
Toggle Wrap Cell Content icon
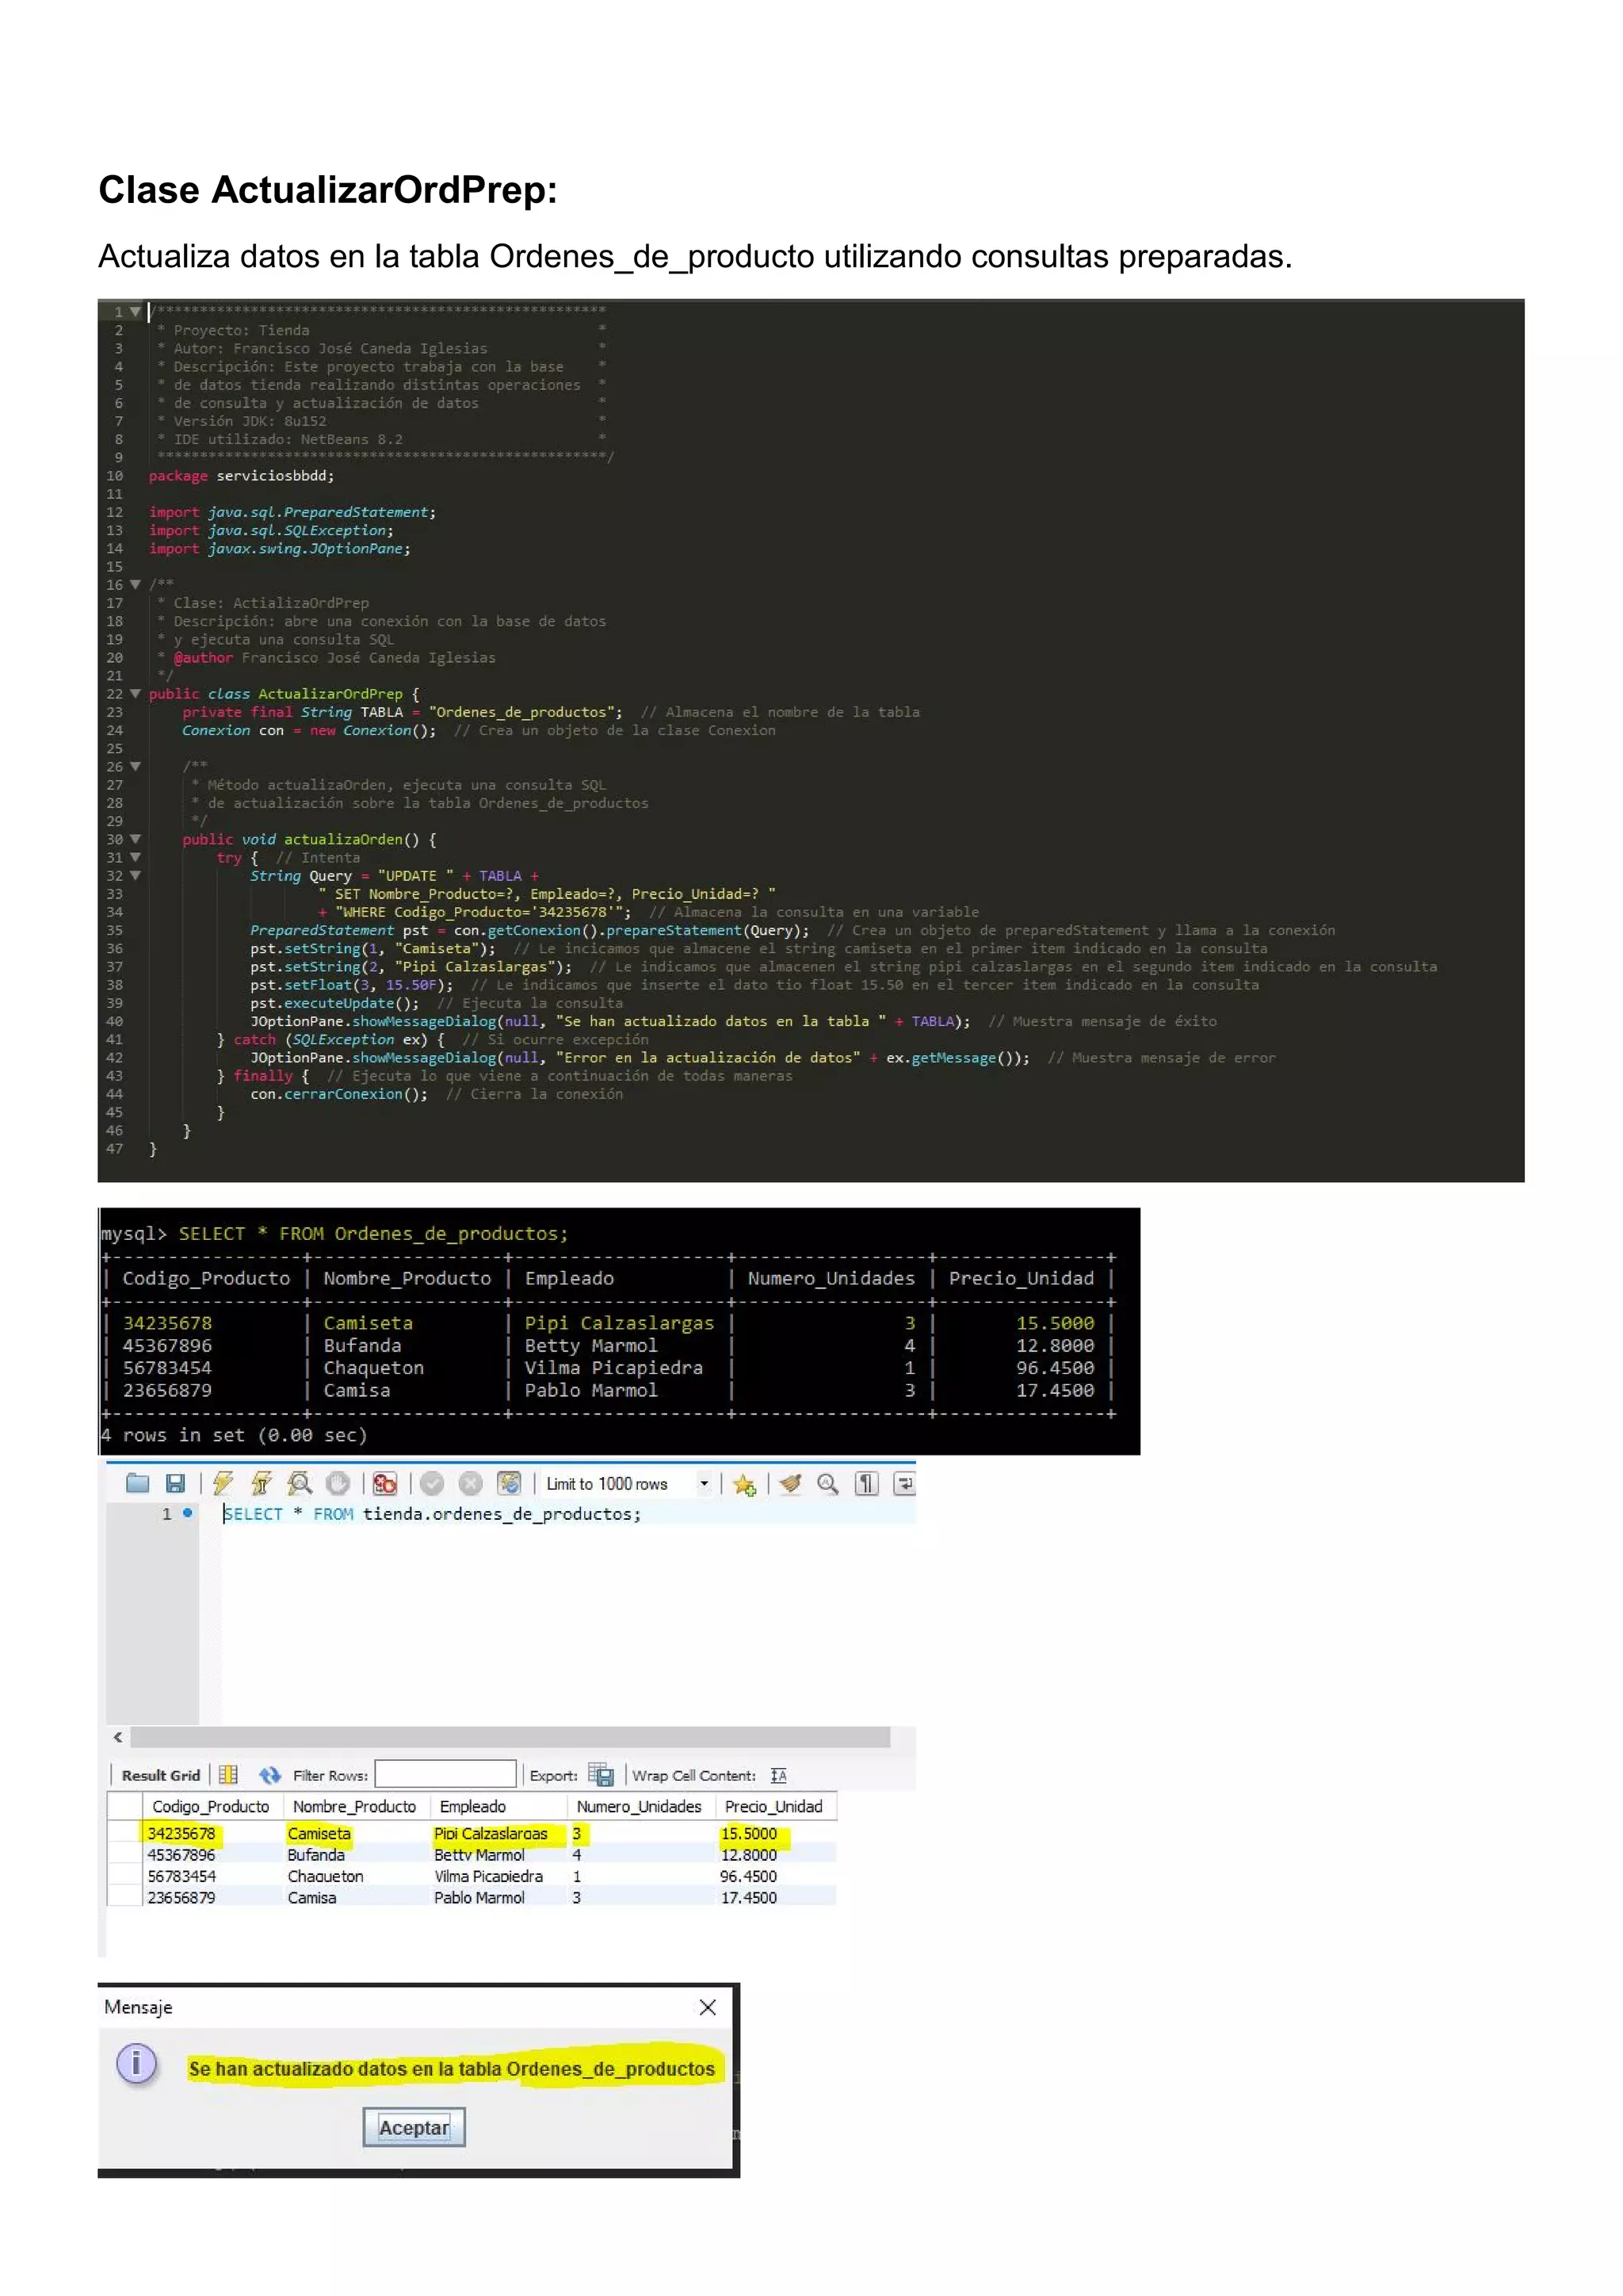[x=778, y=1776]
